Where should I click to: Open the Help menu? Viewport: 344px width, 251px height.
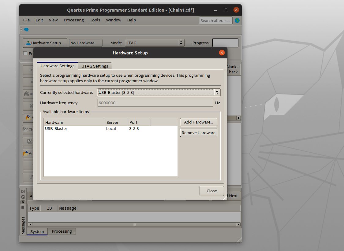coord(131,20)
